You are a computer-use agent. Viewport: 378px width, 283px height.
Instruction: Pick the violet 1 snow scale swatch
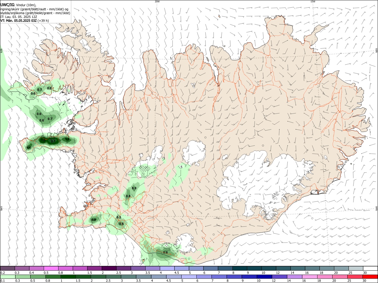coord(80,268)
